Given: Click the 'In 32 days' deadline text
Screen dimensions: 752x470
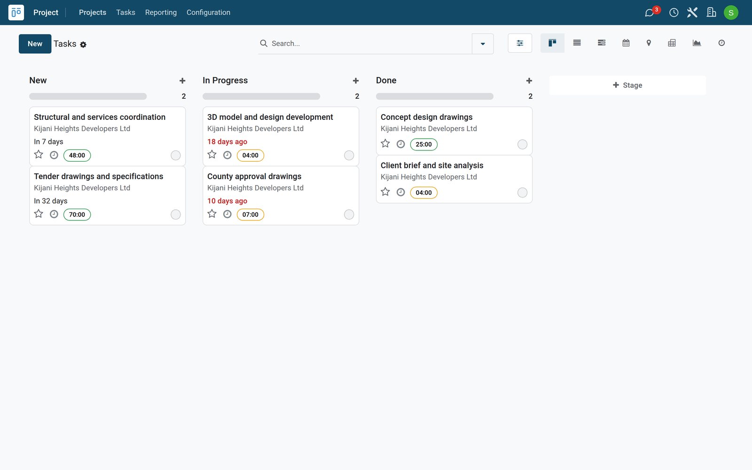Looking at the screenshot, I should (x=51, y=201).
